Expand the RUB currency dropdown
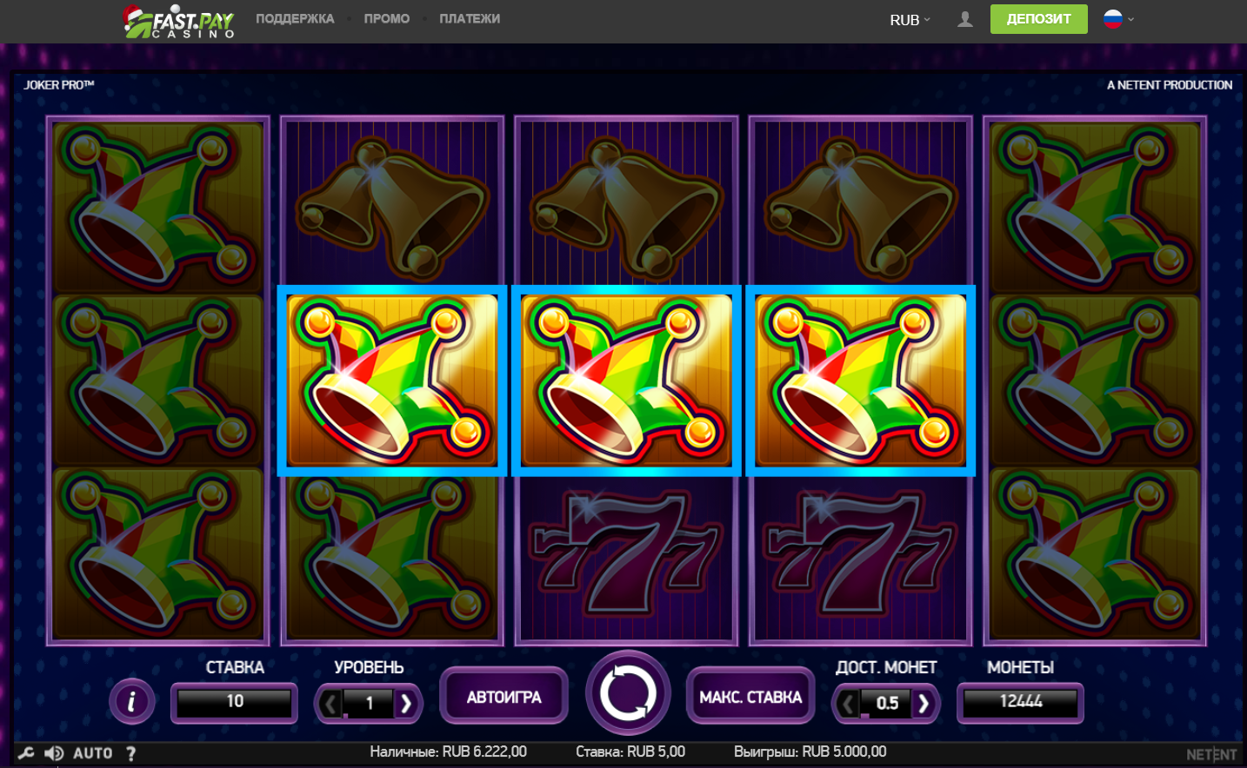This screenshot has height=768, width=1247. pyautogui.click(x=910, y=19)
